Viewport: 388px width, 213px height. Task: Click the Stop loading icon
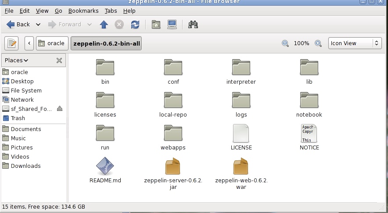[119, 25]
